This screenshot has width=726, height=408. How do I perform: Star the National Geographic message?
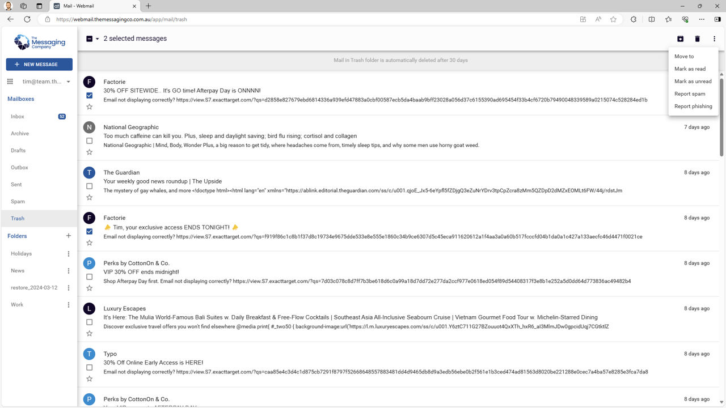click(x=89, y=152)
